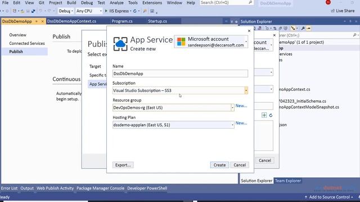The image size is (360, 202).
Task: Open the Developer PowerShell tab
Action: pyautogui.click(x=147, y=189)
